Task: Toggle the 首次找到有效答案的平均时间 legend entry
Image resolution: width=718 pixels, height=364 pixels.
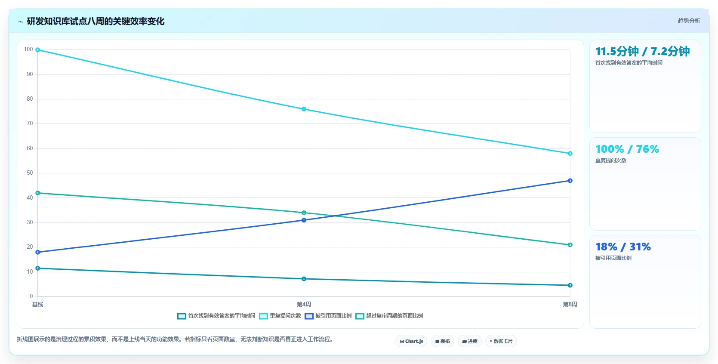Action: [x=216, y=316]
